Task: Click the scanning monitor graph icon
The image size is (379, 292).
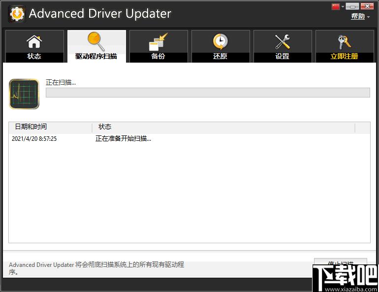Action: point(24,94)
